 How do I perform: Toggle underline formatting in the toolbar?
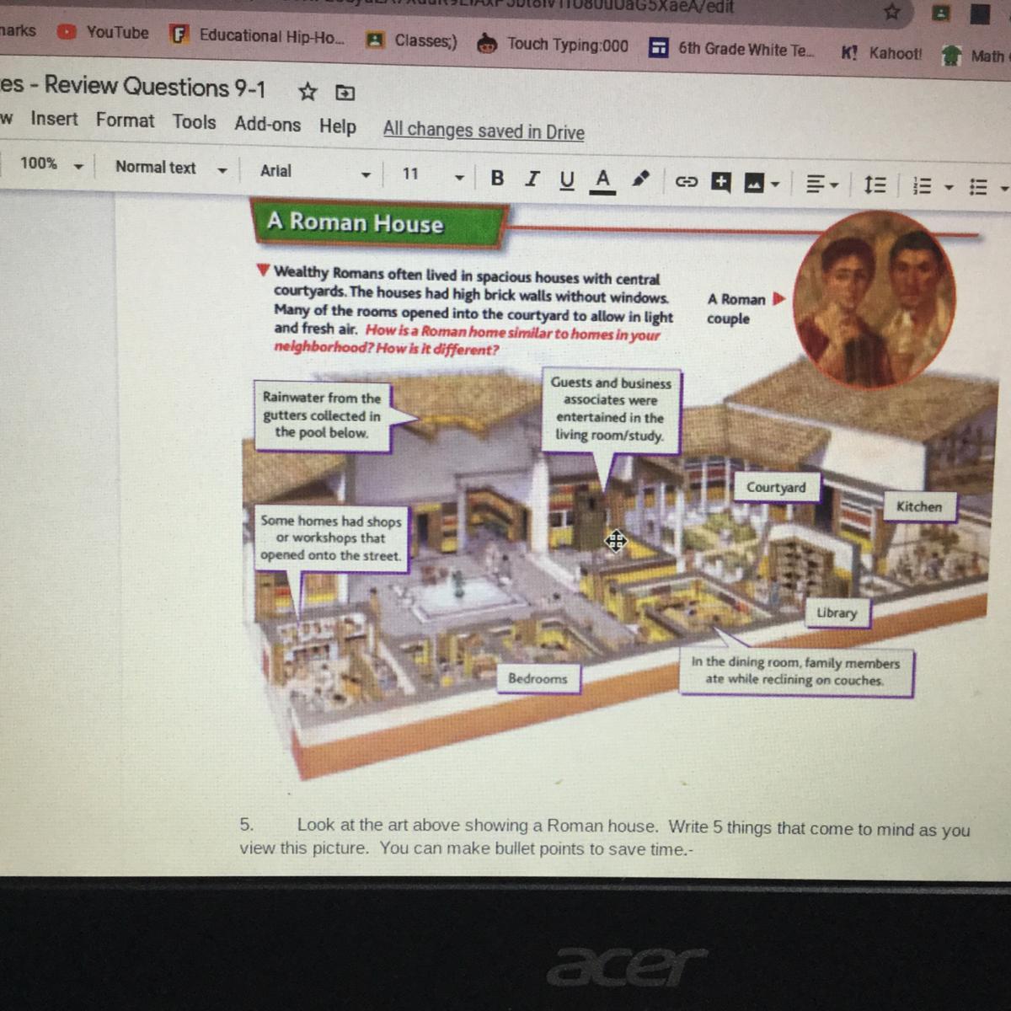tap(567, 179)
